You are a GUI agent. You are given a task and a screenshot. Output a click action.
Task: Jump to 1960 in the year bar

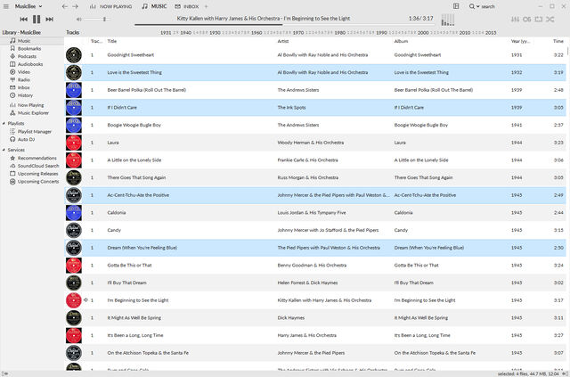point(256,33)
